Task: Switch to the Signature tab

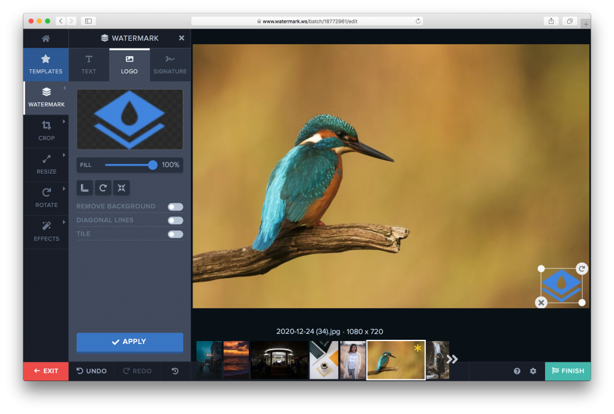Action: [170, 65]
